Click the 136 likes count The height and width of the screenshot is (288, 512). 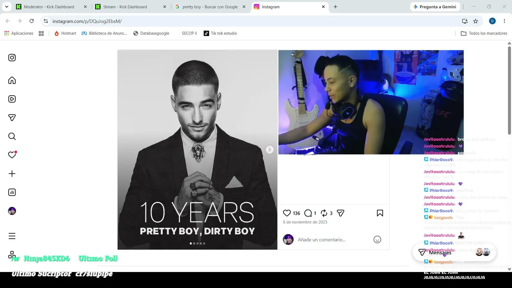coord(296,213)
